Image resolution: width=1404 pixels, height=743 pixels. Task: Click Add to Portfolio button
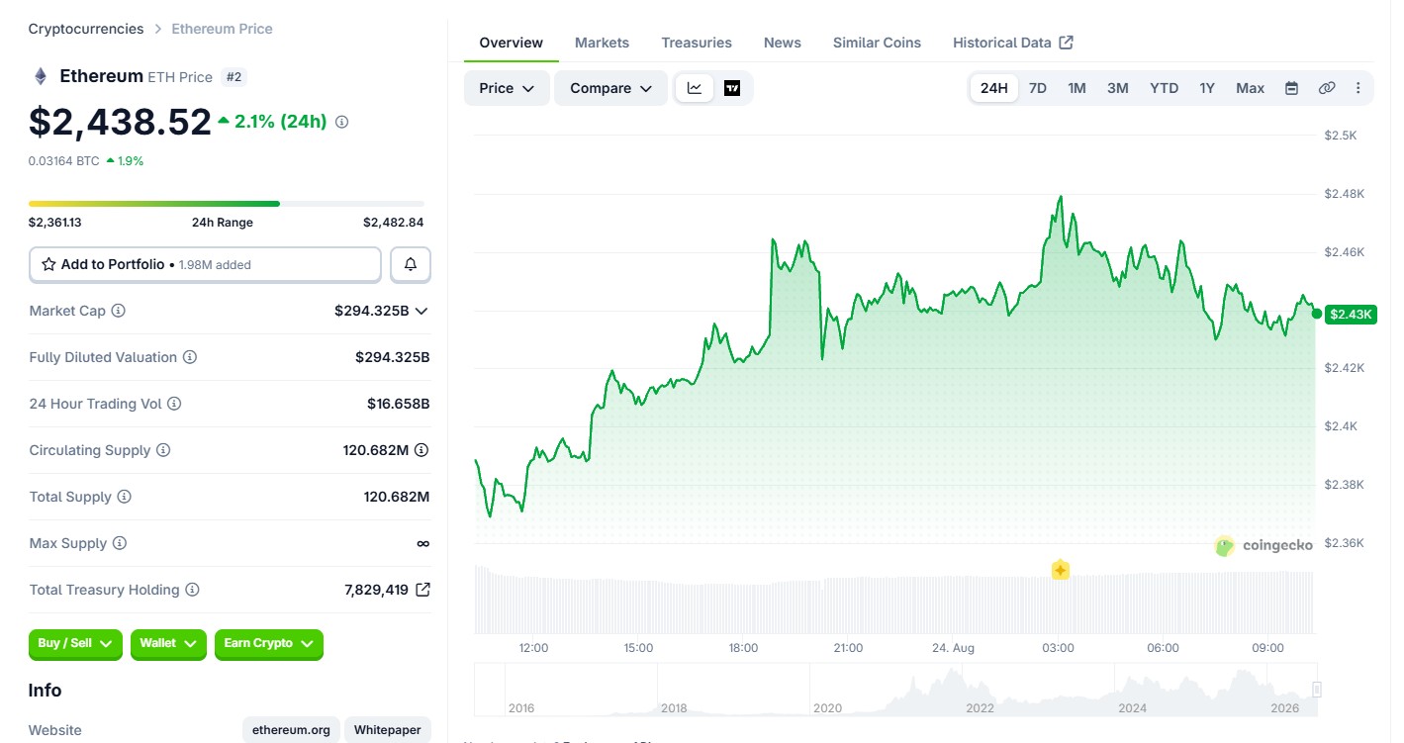pos(205,264)
